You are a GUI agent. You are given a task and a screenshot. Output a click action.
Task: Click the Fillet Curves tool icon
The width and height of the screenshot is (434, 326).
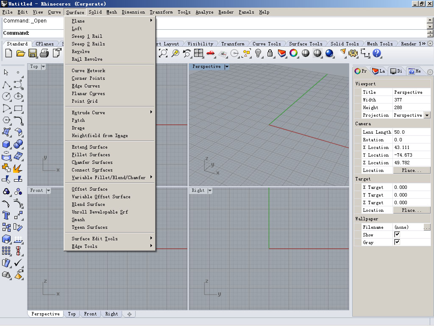point(18,120)
